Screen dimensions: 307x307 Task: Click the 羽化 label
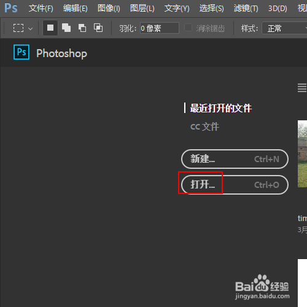128,28
